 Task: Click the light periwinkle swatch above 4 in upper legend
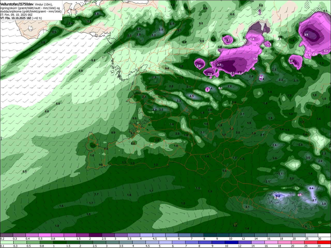click(x=146, y=235)
